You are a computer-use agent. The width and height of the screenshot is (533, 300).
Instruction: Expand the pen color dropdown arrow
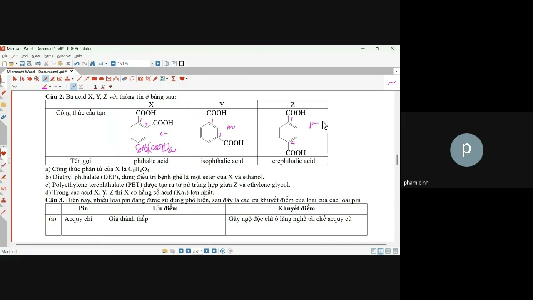click(50, 87)
